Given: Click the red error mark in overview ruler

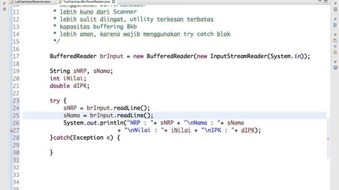Looking at the screenshot, I should point(328,139).
